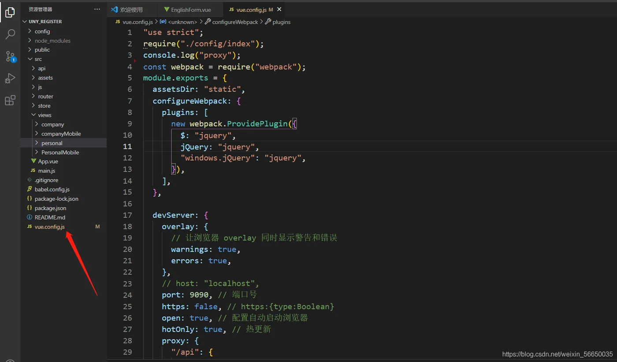Viewport: 617px width, 362px height.
Task: Open the Search view in activity bar
Action: pyautogui.click(x=10, y=34)
